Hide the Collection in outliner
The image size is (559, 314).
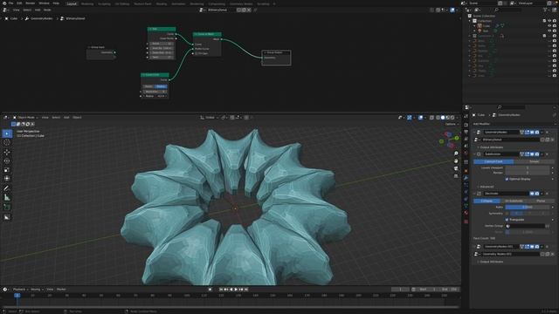point(549,21)
